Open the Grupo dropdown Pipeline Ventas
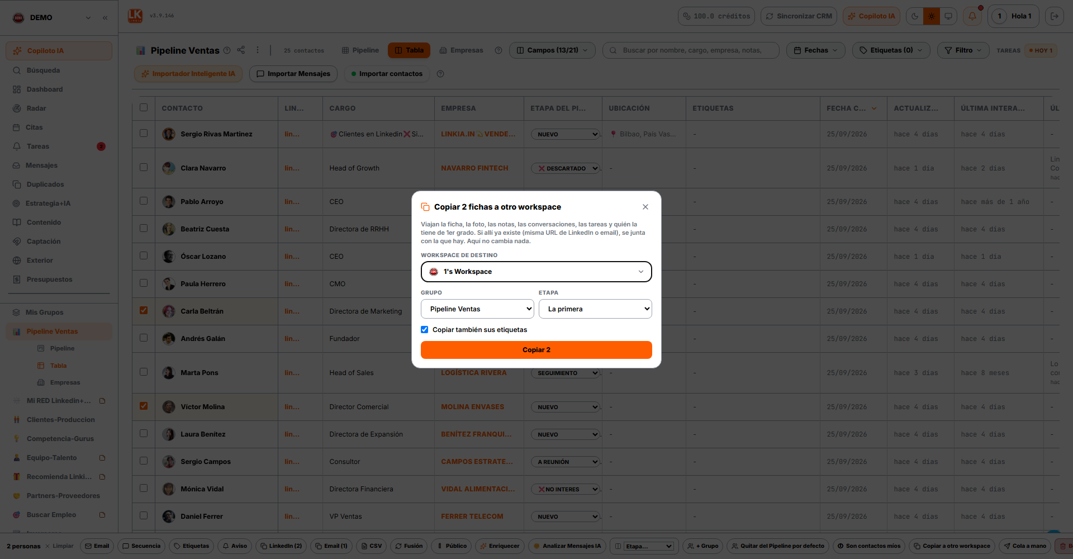1073x559 pixels. [x=477, y=309]
